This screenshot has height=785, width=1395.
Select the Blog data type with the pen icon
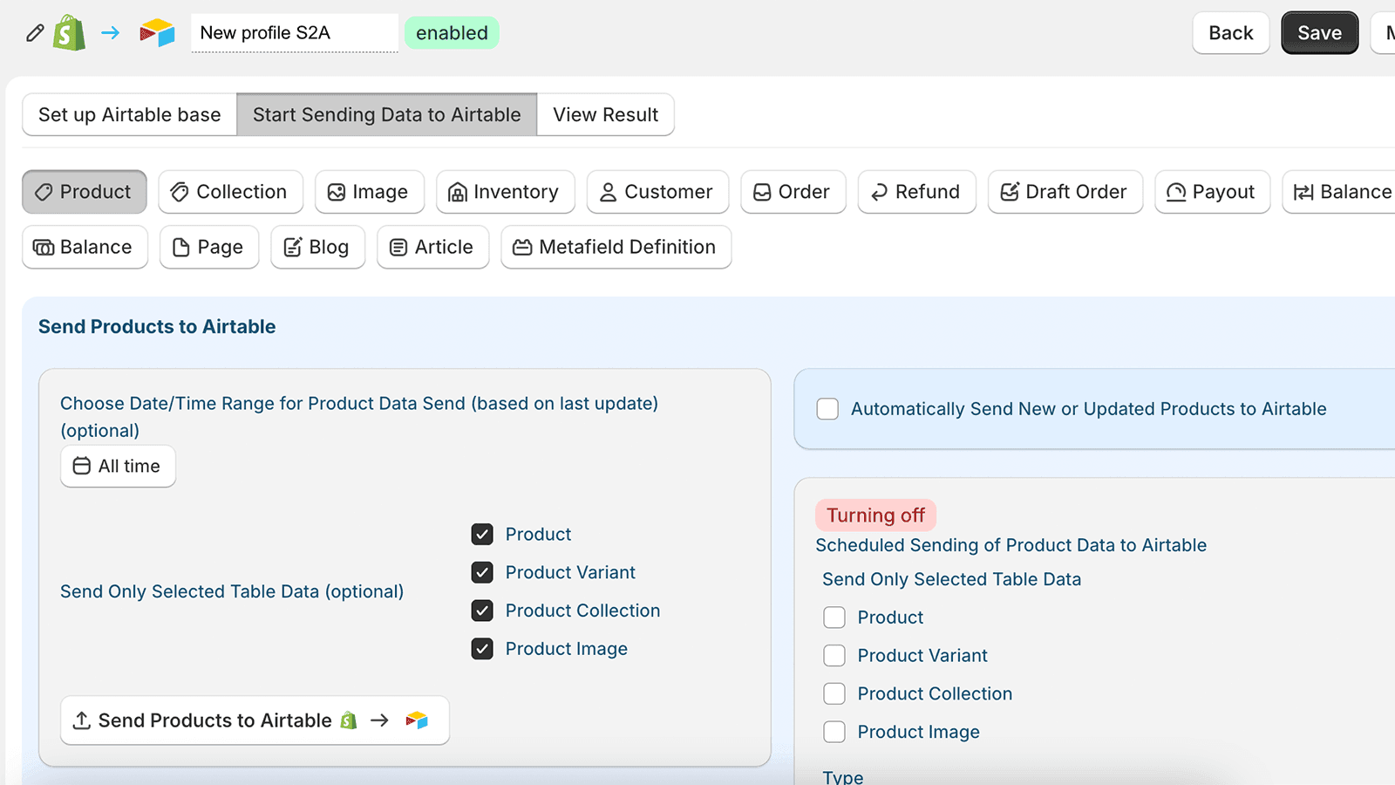[x=317, y=247]
